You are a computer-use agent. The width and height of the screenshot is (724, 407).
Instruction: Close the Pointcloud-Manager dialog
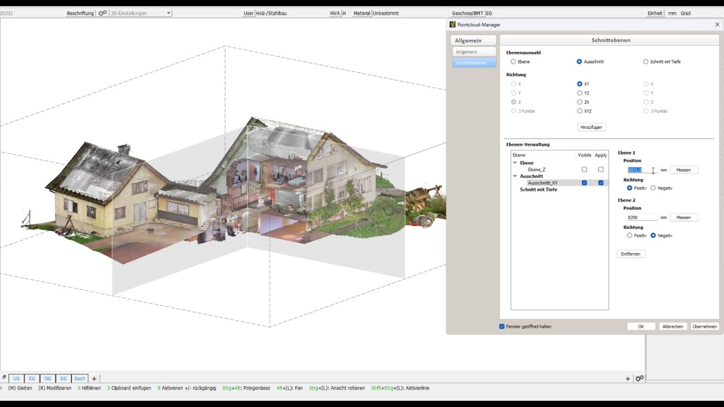point(717,24)
